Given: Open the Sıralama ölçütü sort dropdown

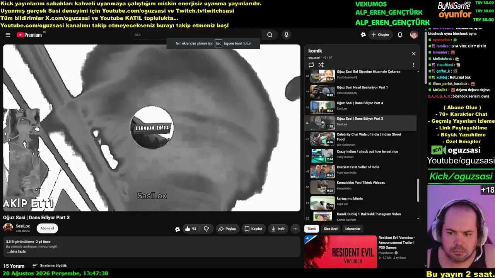Looking at the screenshot, I should pos(49,266).
